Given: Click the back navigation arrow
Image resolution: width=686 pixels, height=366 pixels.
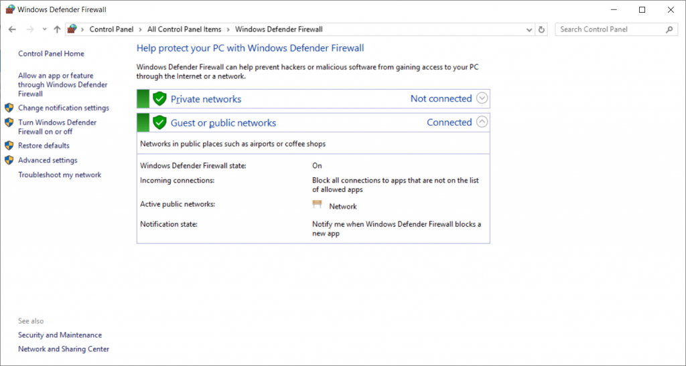Looking at the screenshot, I should [x=12, y=29].
